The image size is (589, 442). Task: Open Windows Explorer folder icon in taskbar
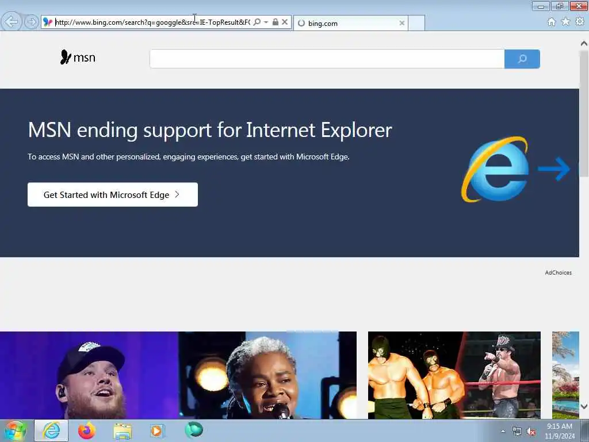point(123,431)
